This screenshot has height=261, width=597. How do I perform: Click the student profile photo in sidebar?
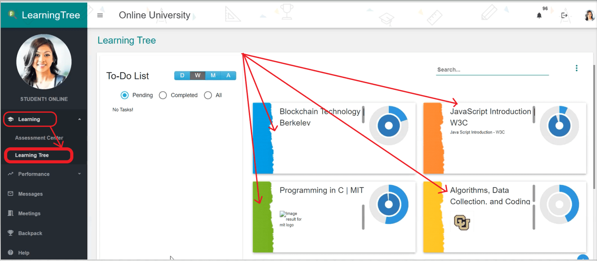pyautogui.click(x=44, y=62)
